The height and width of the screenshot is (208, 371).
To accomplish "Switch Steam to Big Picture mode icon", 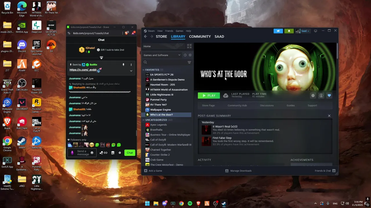I will 315,31.
